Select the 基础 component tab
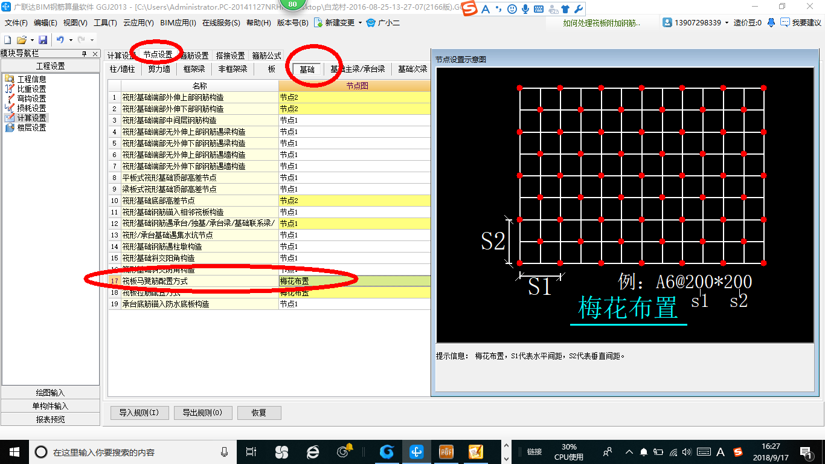 pos(307,69)
